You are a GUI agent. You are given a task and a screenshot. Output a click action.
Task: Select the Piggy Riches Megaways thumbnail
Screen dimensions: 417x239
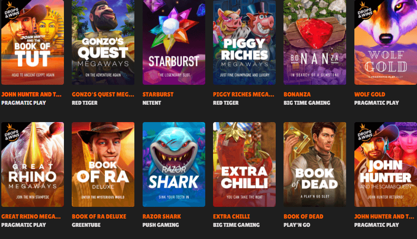pyautogui.click(x=244, y=42)
